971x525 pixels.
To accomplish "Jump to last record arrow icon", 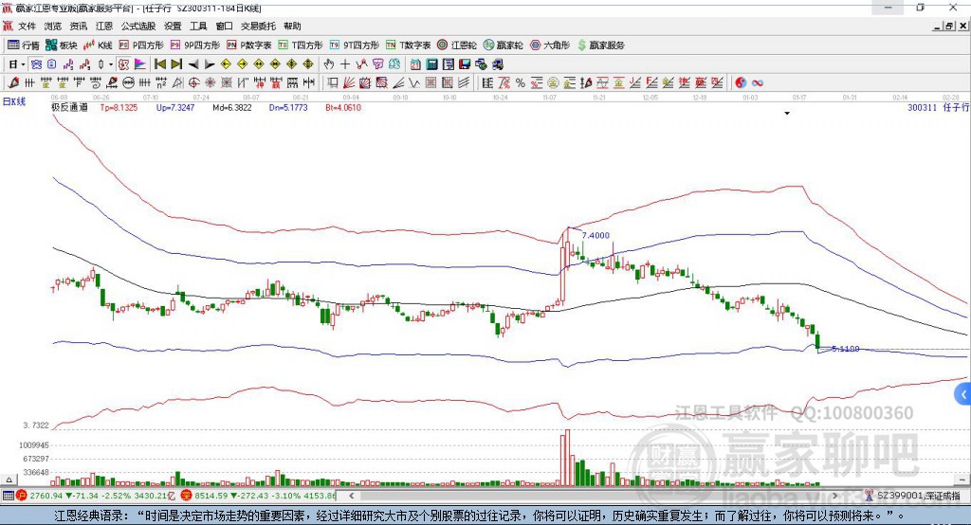I will pyautogui.click(x=176, y=64).
